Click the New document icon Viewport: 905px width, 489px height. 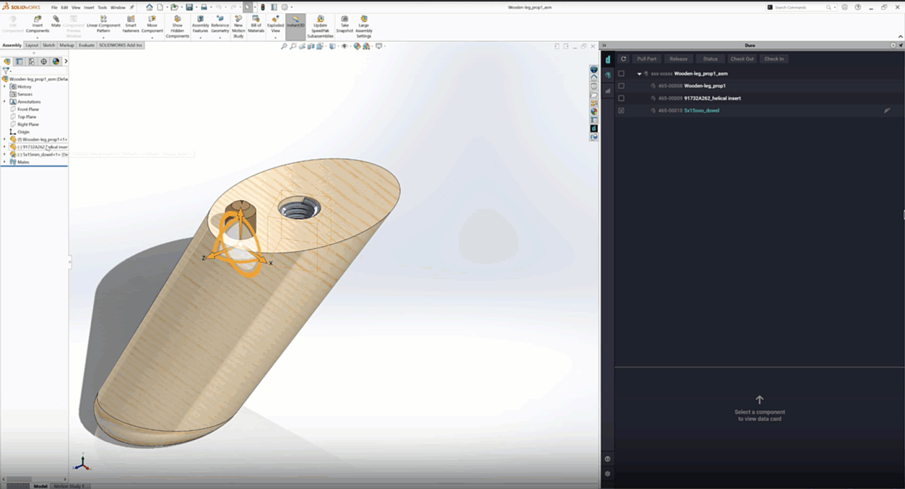click(x=159, y=7)
